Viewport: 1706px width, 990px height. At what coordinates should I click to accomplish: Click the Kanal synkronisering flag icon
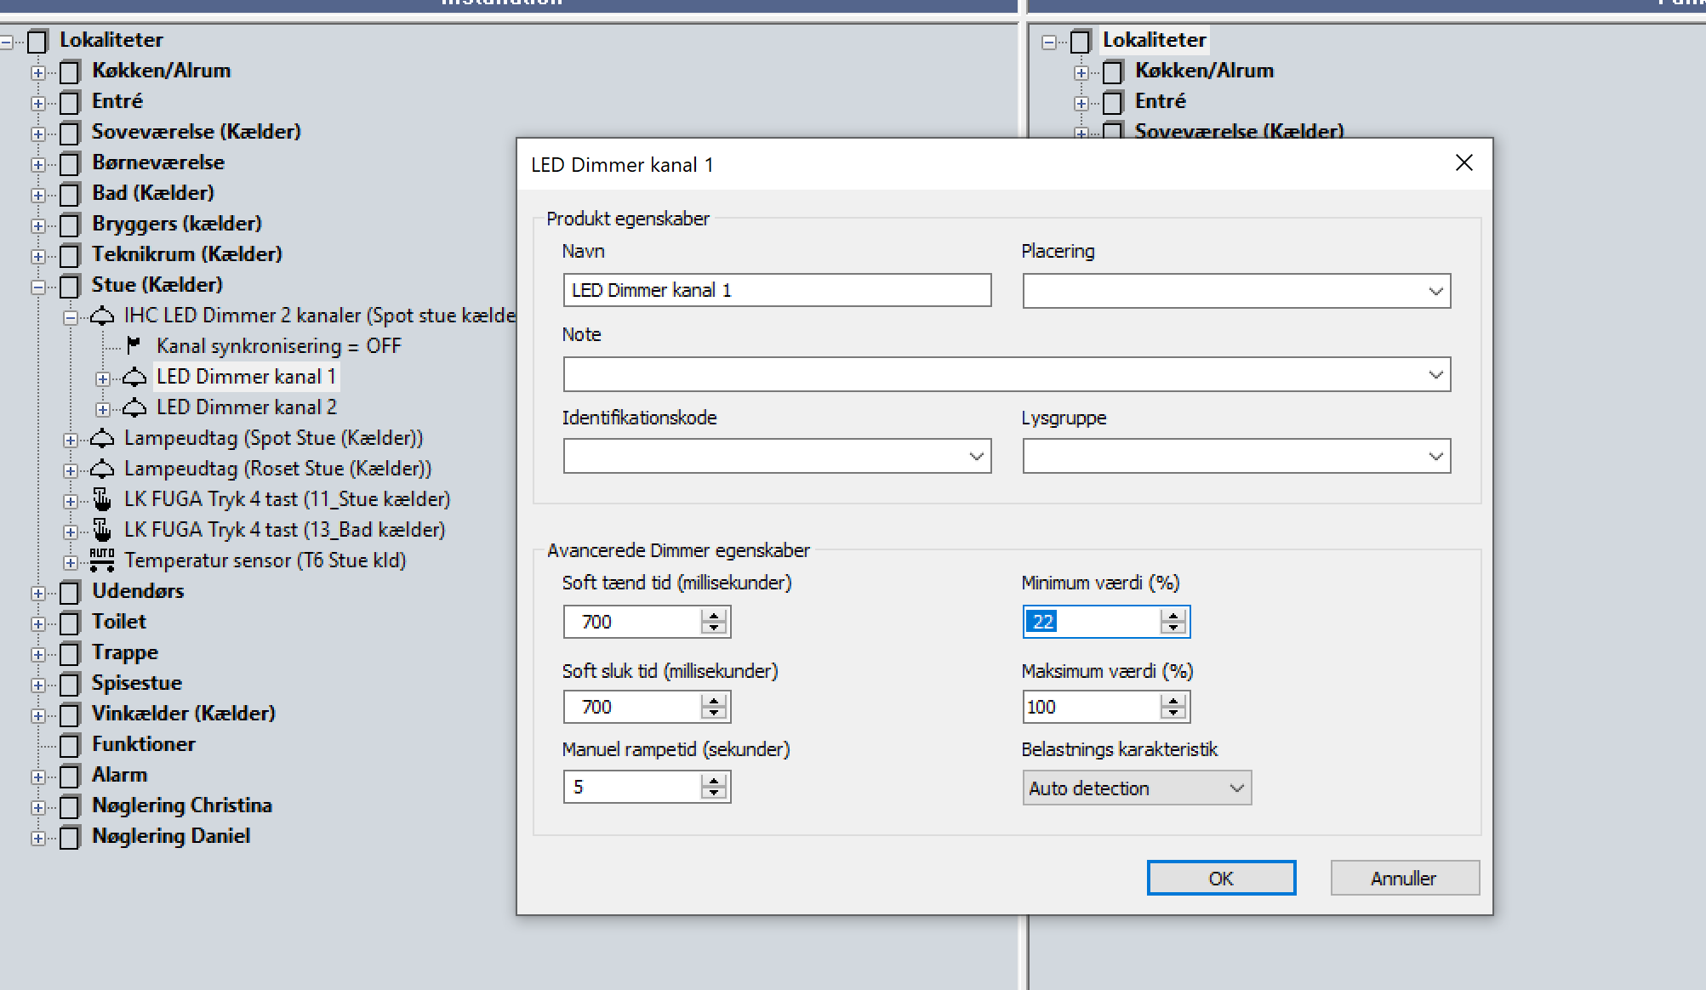pyautogui.click(x=134, y=345)
